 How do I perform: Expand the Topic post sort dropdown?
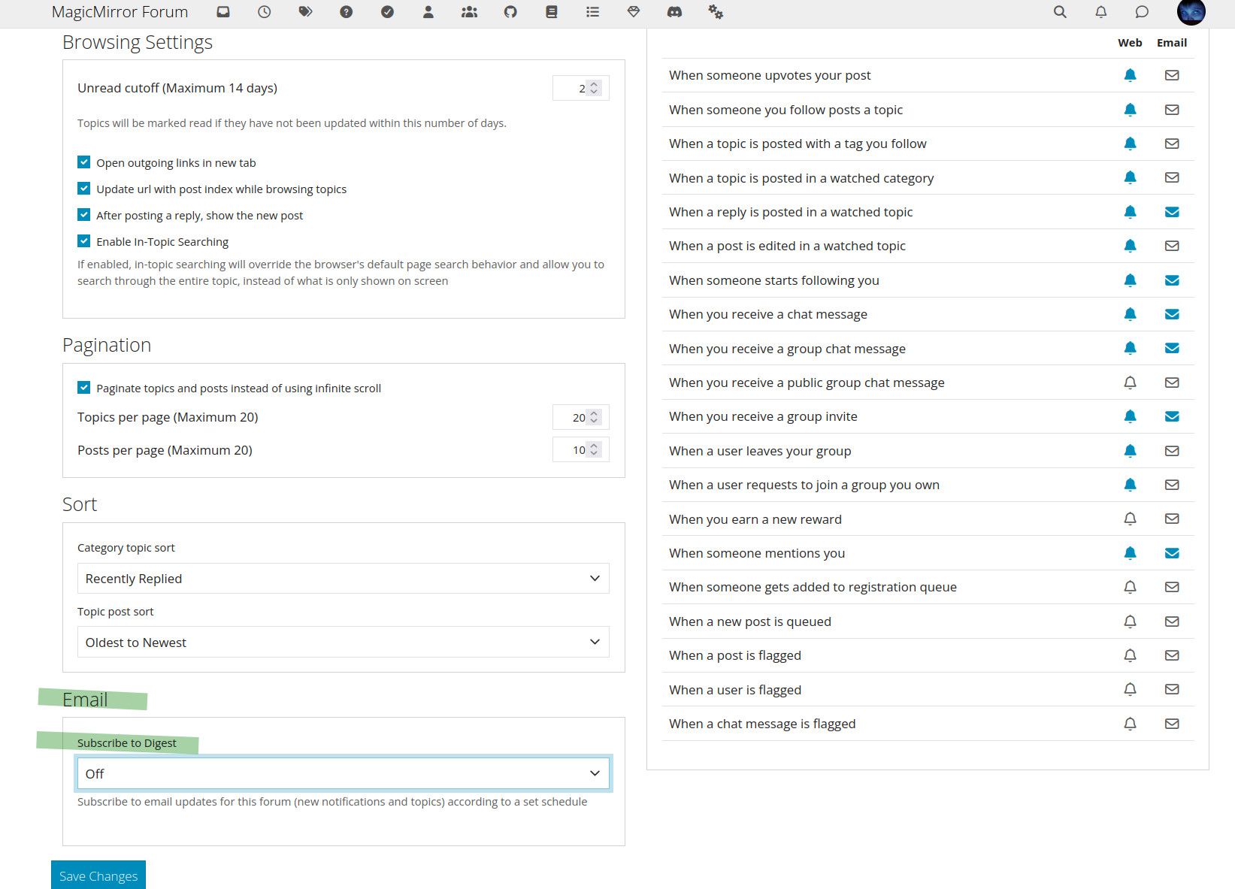(x=343, y=643)
